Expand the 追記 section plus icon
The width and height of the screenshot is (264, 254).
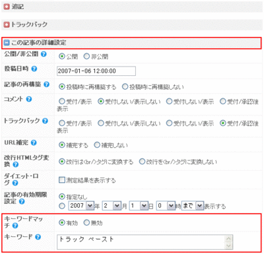click(7, 7)
